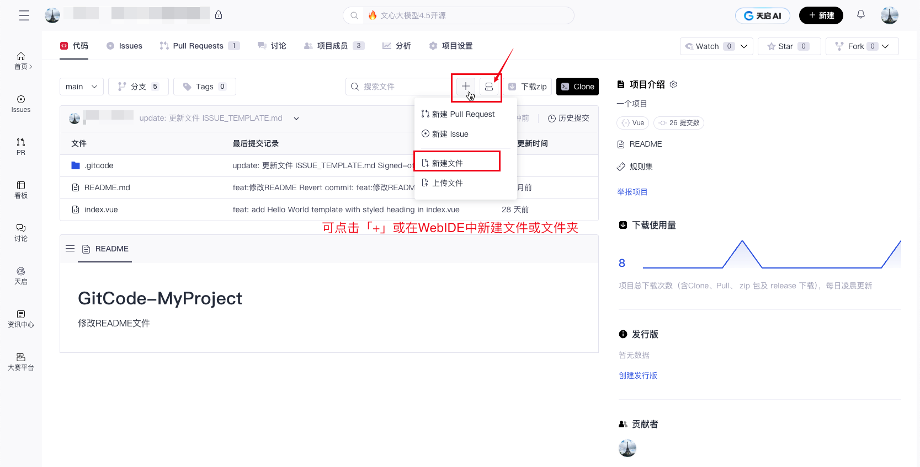Open the WebIDE icon next to plus button
The height and width of the screenshot is (467, 920).
[x=489, y=87]
